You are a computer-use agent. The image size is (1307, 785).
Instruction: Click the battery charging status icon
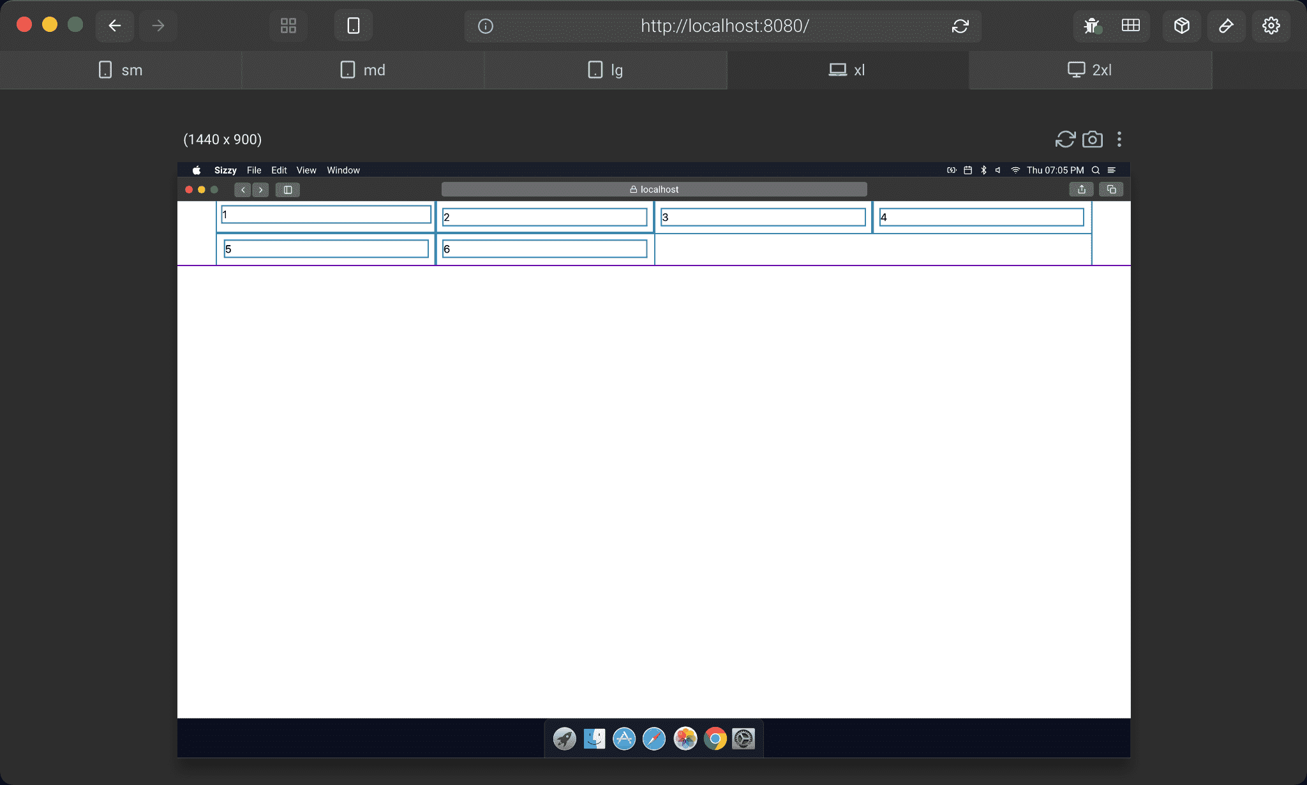[x=952, y=170]
